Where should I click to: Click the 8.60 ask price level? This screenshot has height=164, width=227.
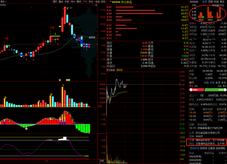[109, 13]
